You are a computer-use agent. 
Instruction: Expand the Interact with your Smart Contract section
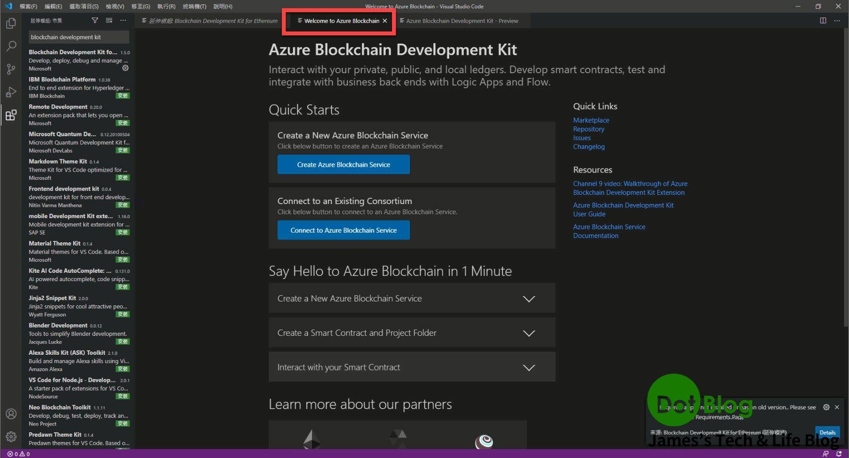[529, 367]
